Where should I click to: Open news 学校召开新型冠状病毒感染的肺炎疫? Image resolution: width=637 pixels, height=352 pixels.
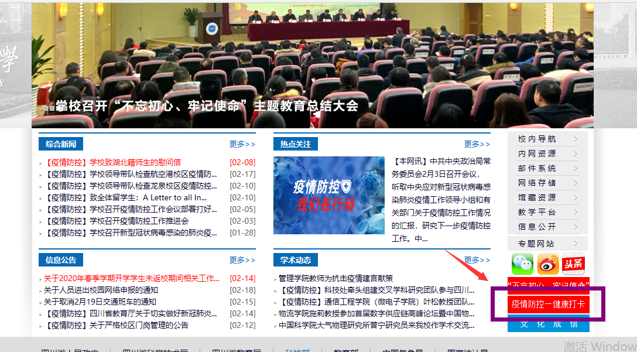(x=131, y=233)
